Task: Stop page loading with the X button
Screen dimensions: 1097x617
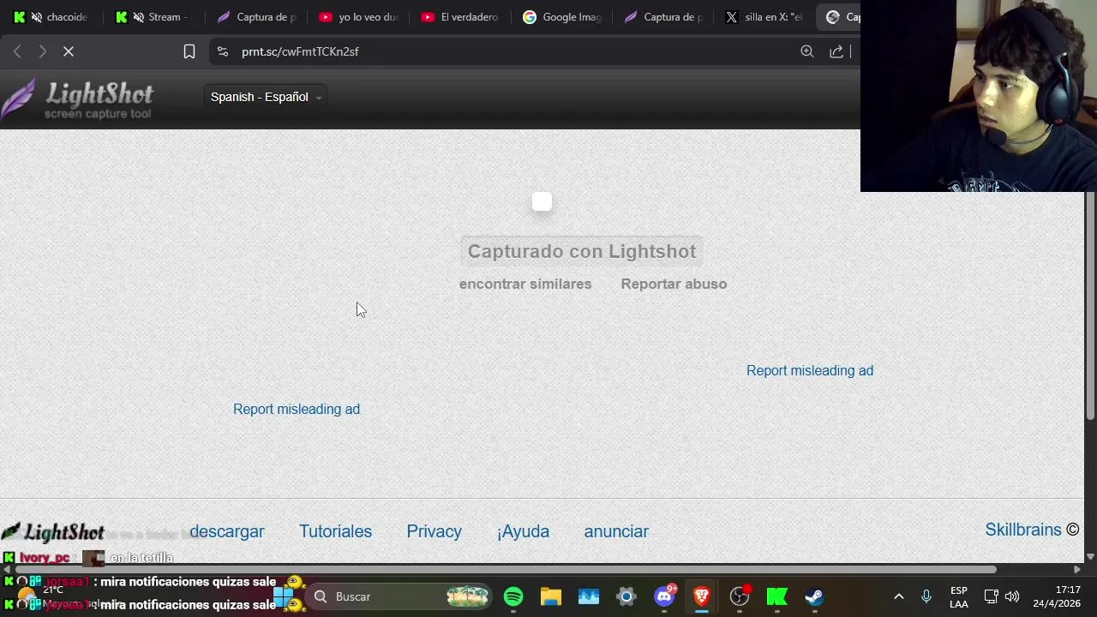Action: [69, 51]
